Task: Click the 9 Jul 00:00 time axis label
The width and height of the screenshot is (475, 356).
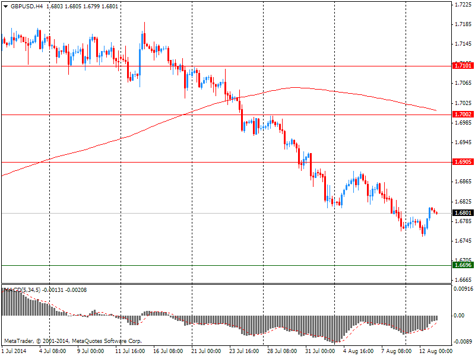Action: pyautogui.click(x=91, y=351)
